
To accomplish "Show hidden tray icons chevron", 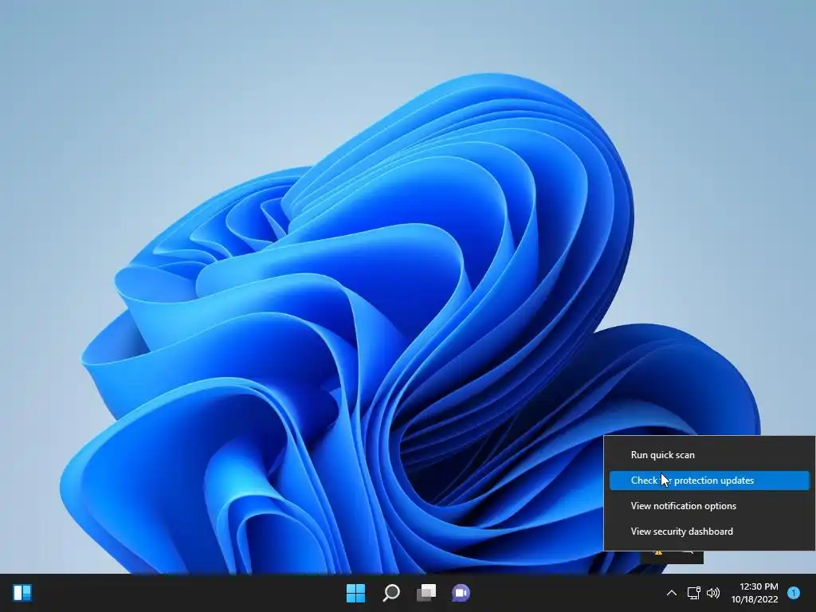I will click(672, 593).
